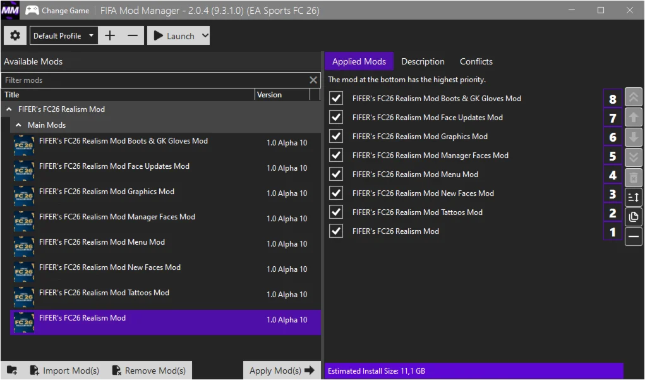Click the Apply Mod(s) button
This screenshot has width=645, height=380.
click(x=282, y=370)
